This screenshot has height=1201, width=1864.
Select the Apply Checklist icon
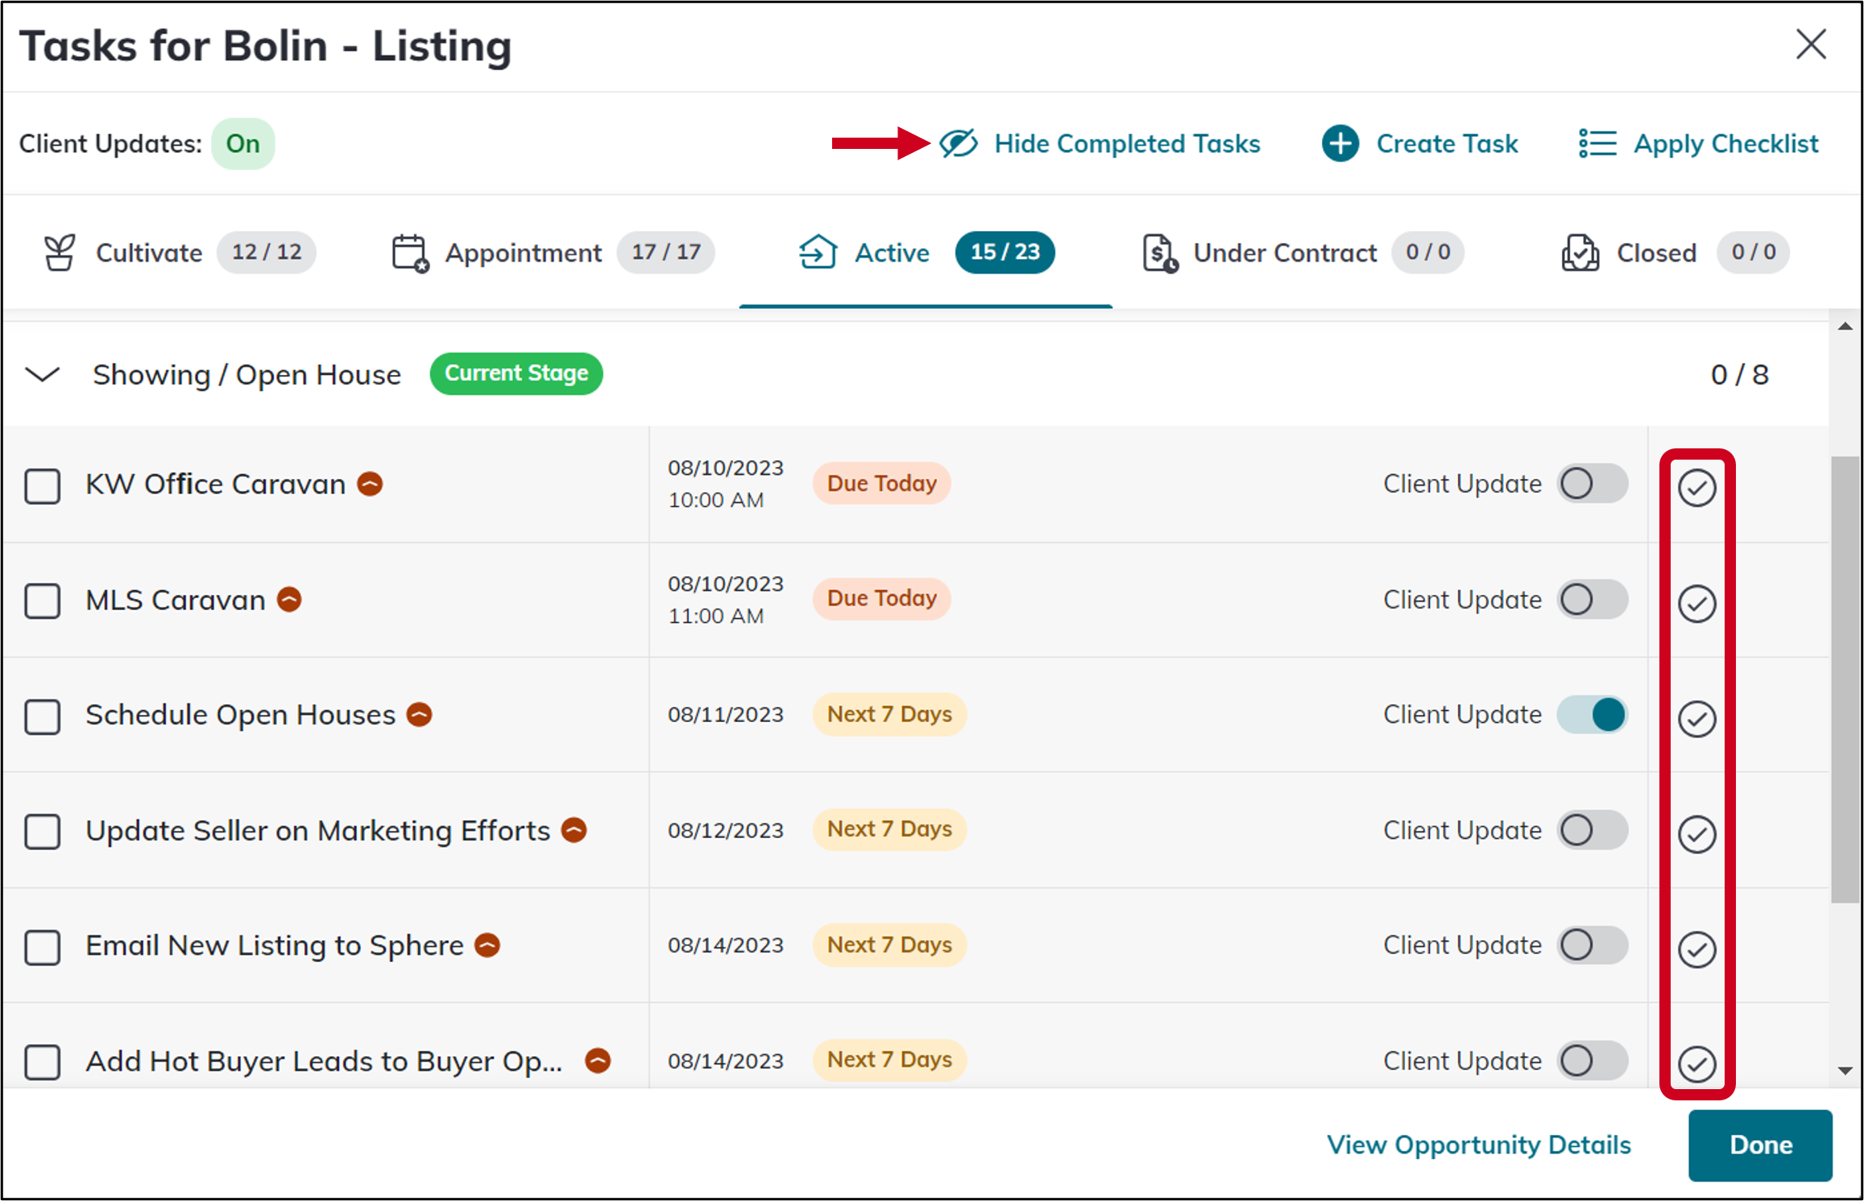[1597, 143]
